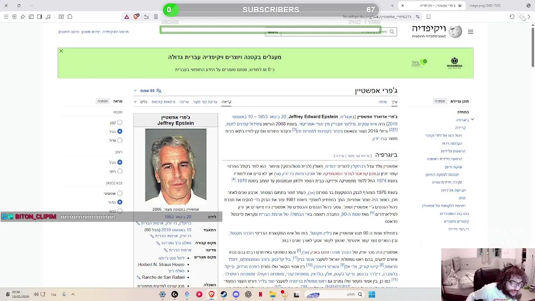The image size is (535, 301).
Task: Hide the appearance panel with הסתרה button
Action: click(x=102, y=101)
